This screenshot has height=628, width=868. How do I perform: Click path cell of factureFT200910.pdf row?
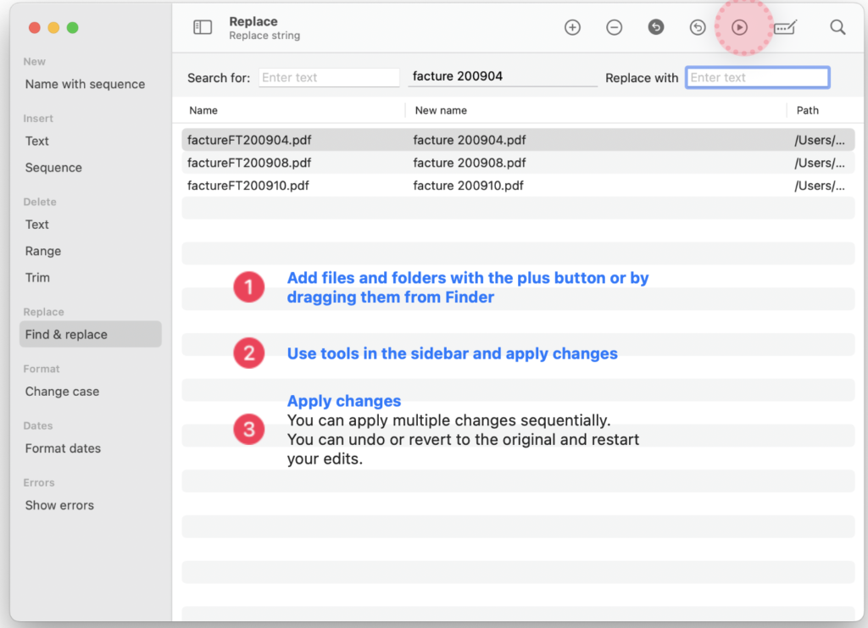point(820,186)
